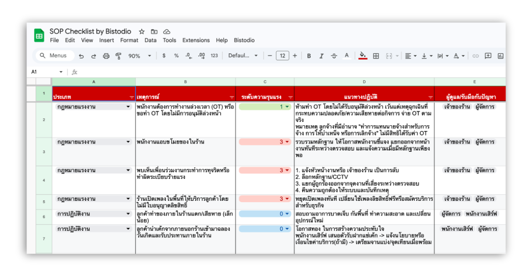Screen dimensions: 529x278
Task: Open the filter toggle in ประเภท header
Action: (x=131, y=97)
